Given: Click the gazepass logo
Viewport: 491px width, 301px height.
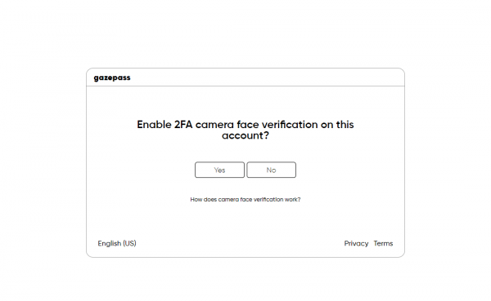Looking at the screenshot, I should [x=112, y=77].
